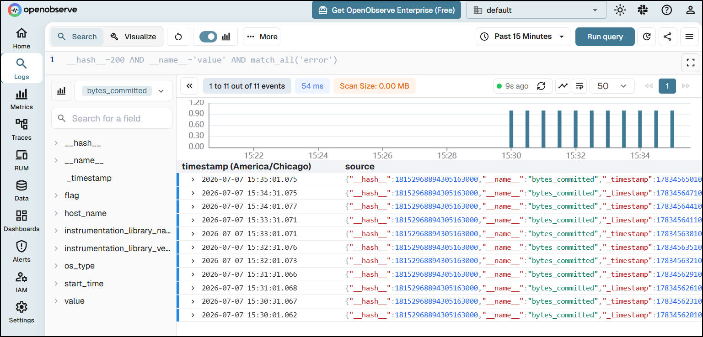Switch to Visualize tab
This screenshot has height=337, width=703.
pyautogui.click(x=134, y=37)
